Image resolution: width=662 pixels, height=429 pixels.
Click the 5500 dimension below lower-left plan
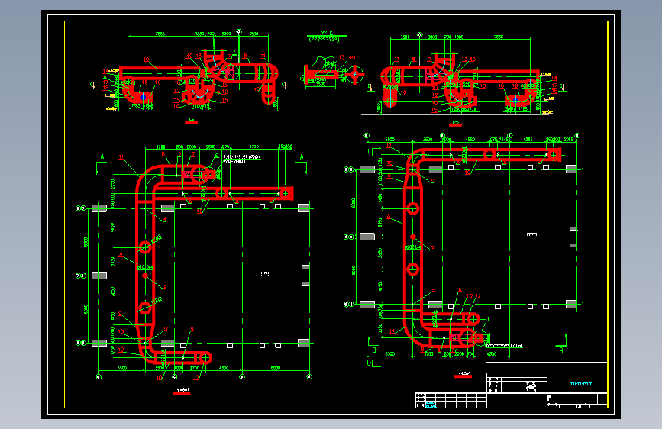[121, 368]
